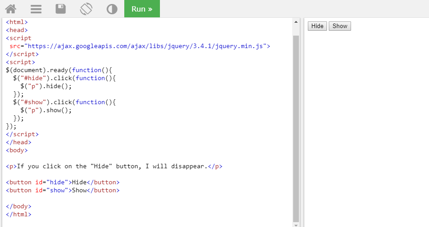This screenshot has height=227, width=429.
Task: Click the paragraph text 'I will disappear' line
Action: 114,166
